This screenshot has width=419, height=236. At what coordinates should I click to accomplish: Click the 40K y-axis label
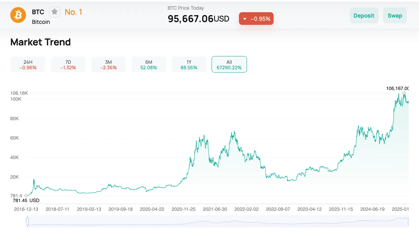14,157
